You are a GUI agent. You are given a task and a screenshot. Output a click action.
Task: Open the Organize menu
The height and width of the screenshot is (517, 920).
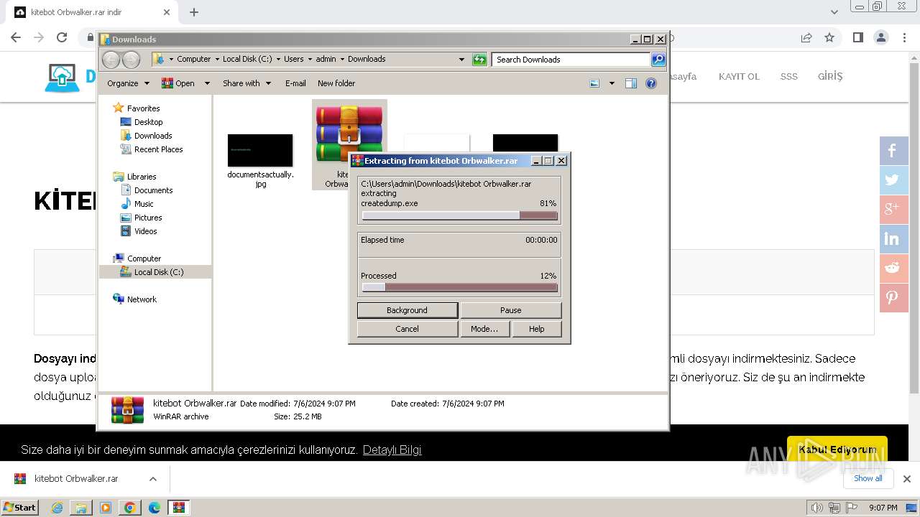tap(128, 83)
